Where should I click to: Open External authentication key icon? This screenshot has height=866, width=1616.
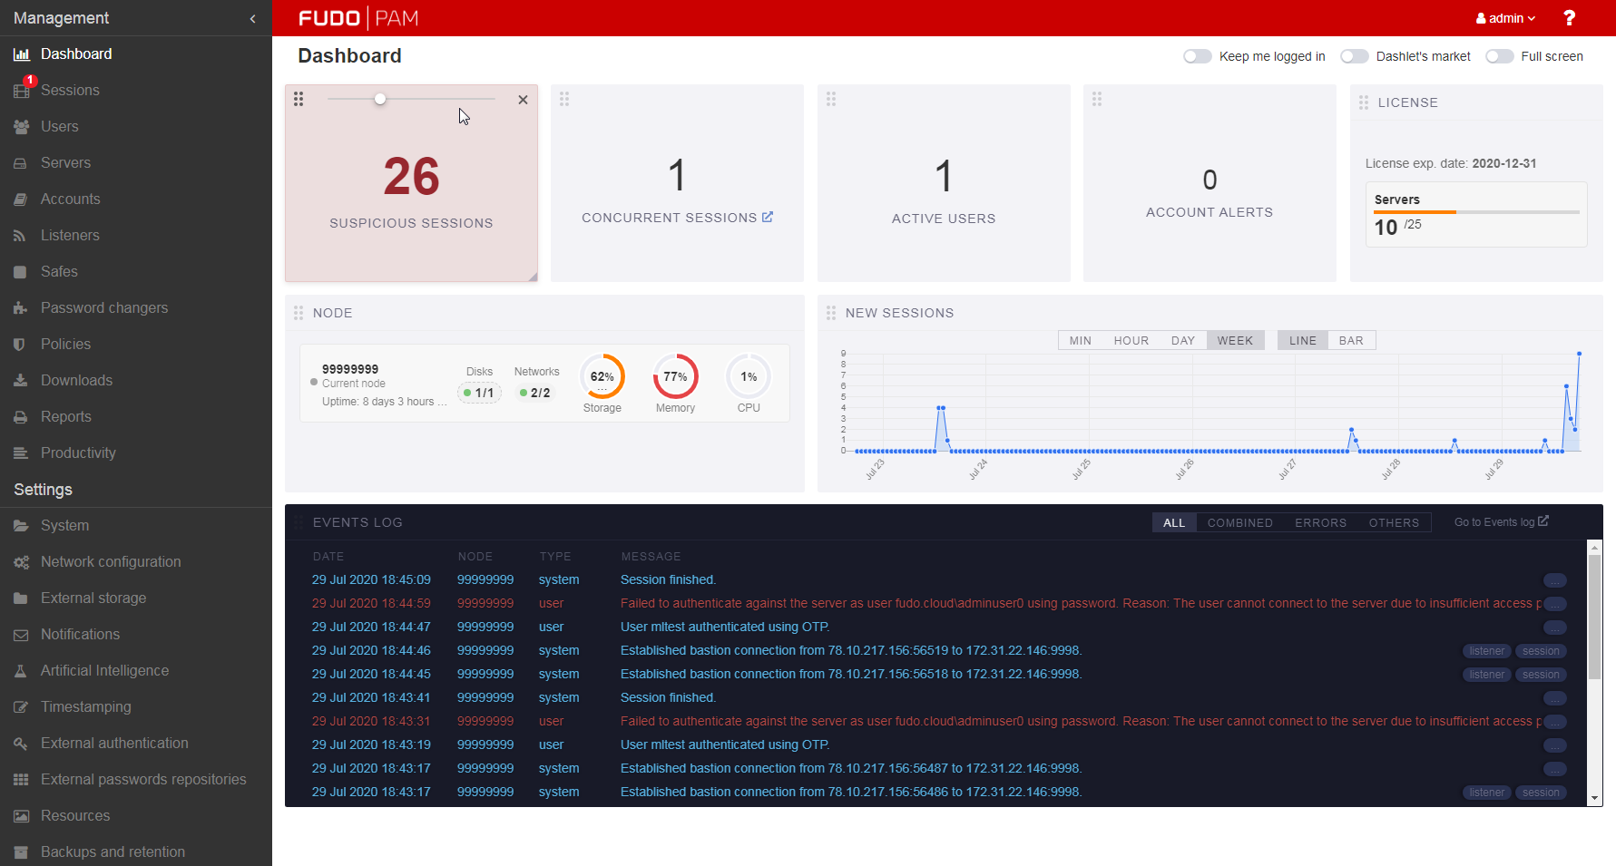[x=21, y=744]
